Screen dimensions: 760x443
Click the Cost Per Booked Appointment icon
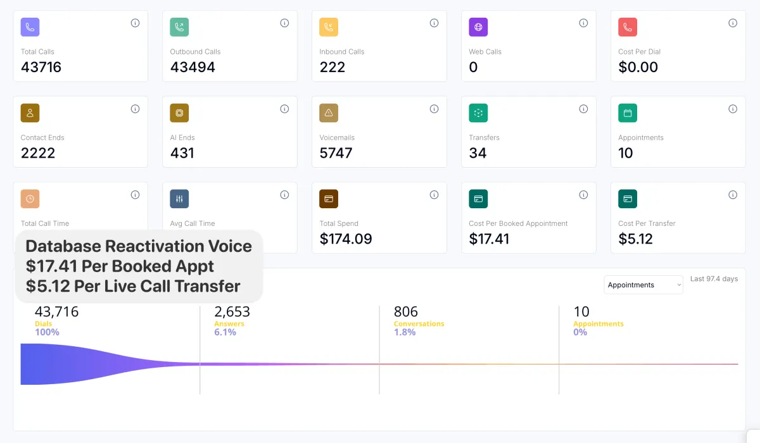[478, 199]
